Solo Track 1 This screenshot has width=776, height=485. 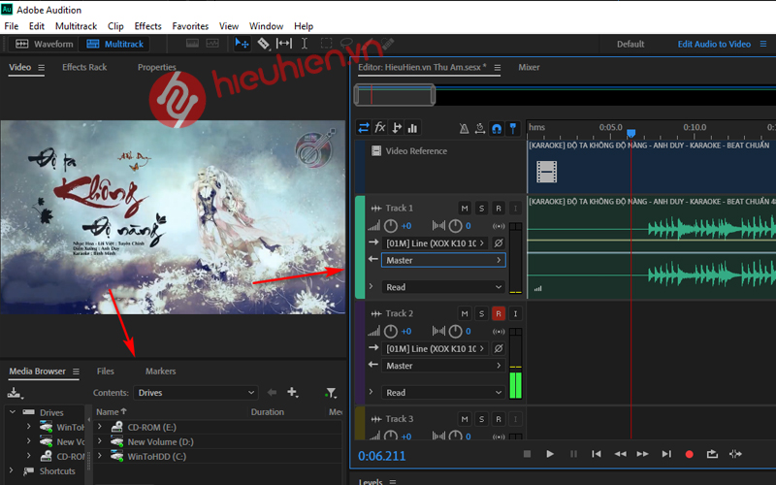[x=481, y=209]
